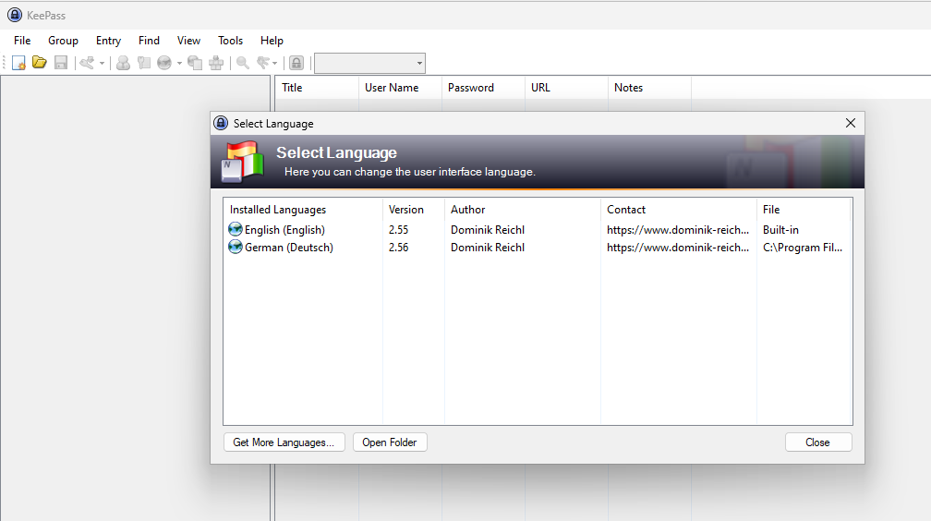Select the German (Deutsch) language row
Image resolution: width=931 pixels, height=521 pixels.
[x=538, y=248]
